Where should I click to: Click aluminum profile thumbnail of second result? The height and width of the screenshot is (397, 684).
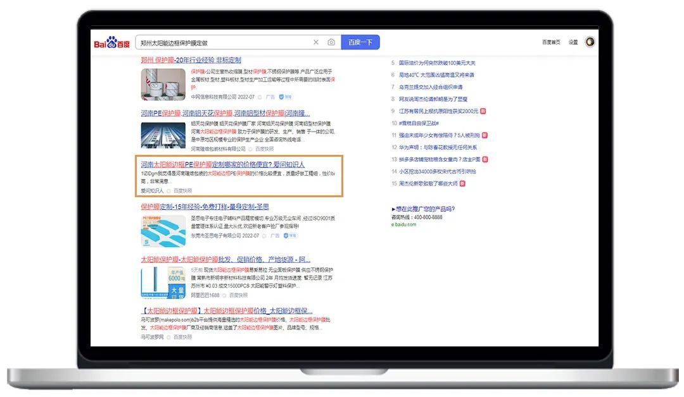(163, 136)
